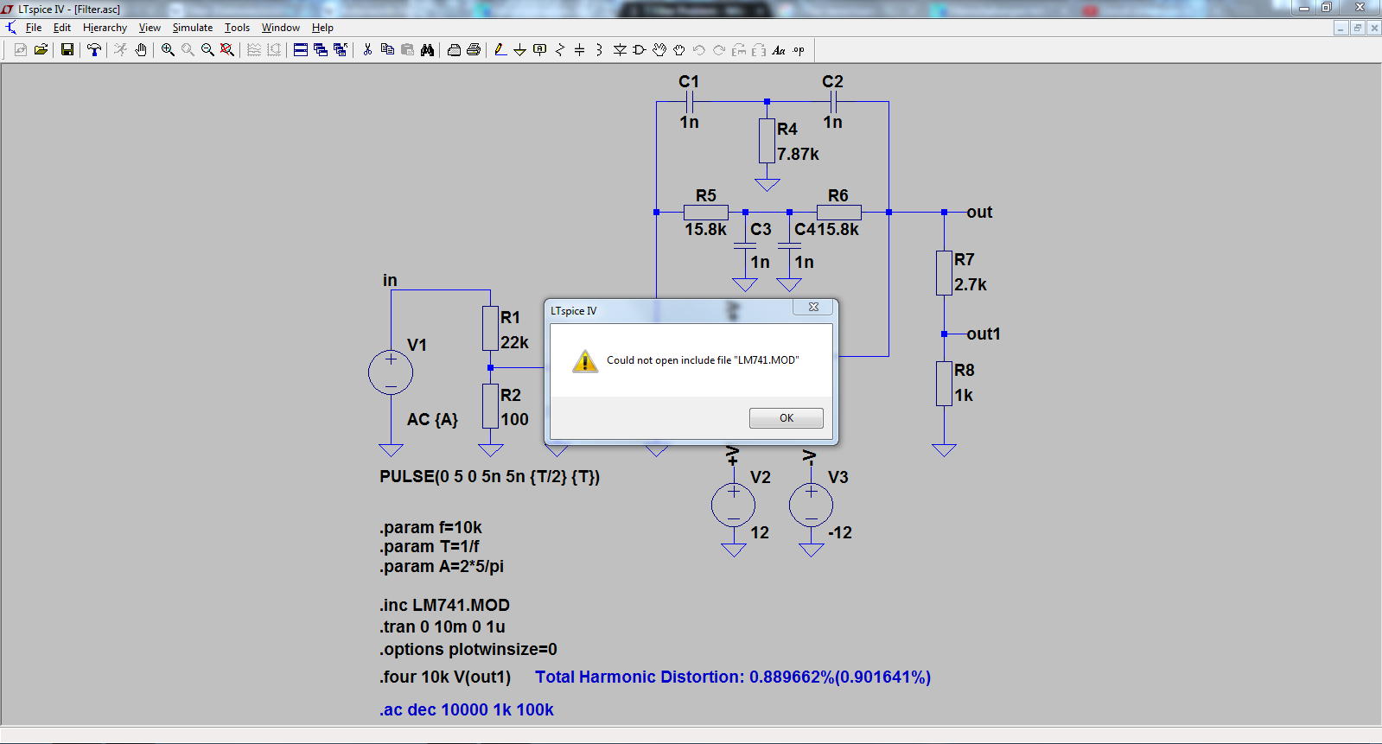Click the Rotate toolbar icon
The height and width of the screenshot is (744, 1382).
point(739,50)
